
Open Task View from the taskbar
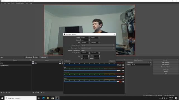(x=39, y=98)
